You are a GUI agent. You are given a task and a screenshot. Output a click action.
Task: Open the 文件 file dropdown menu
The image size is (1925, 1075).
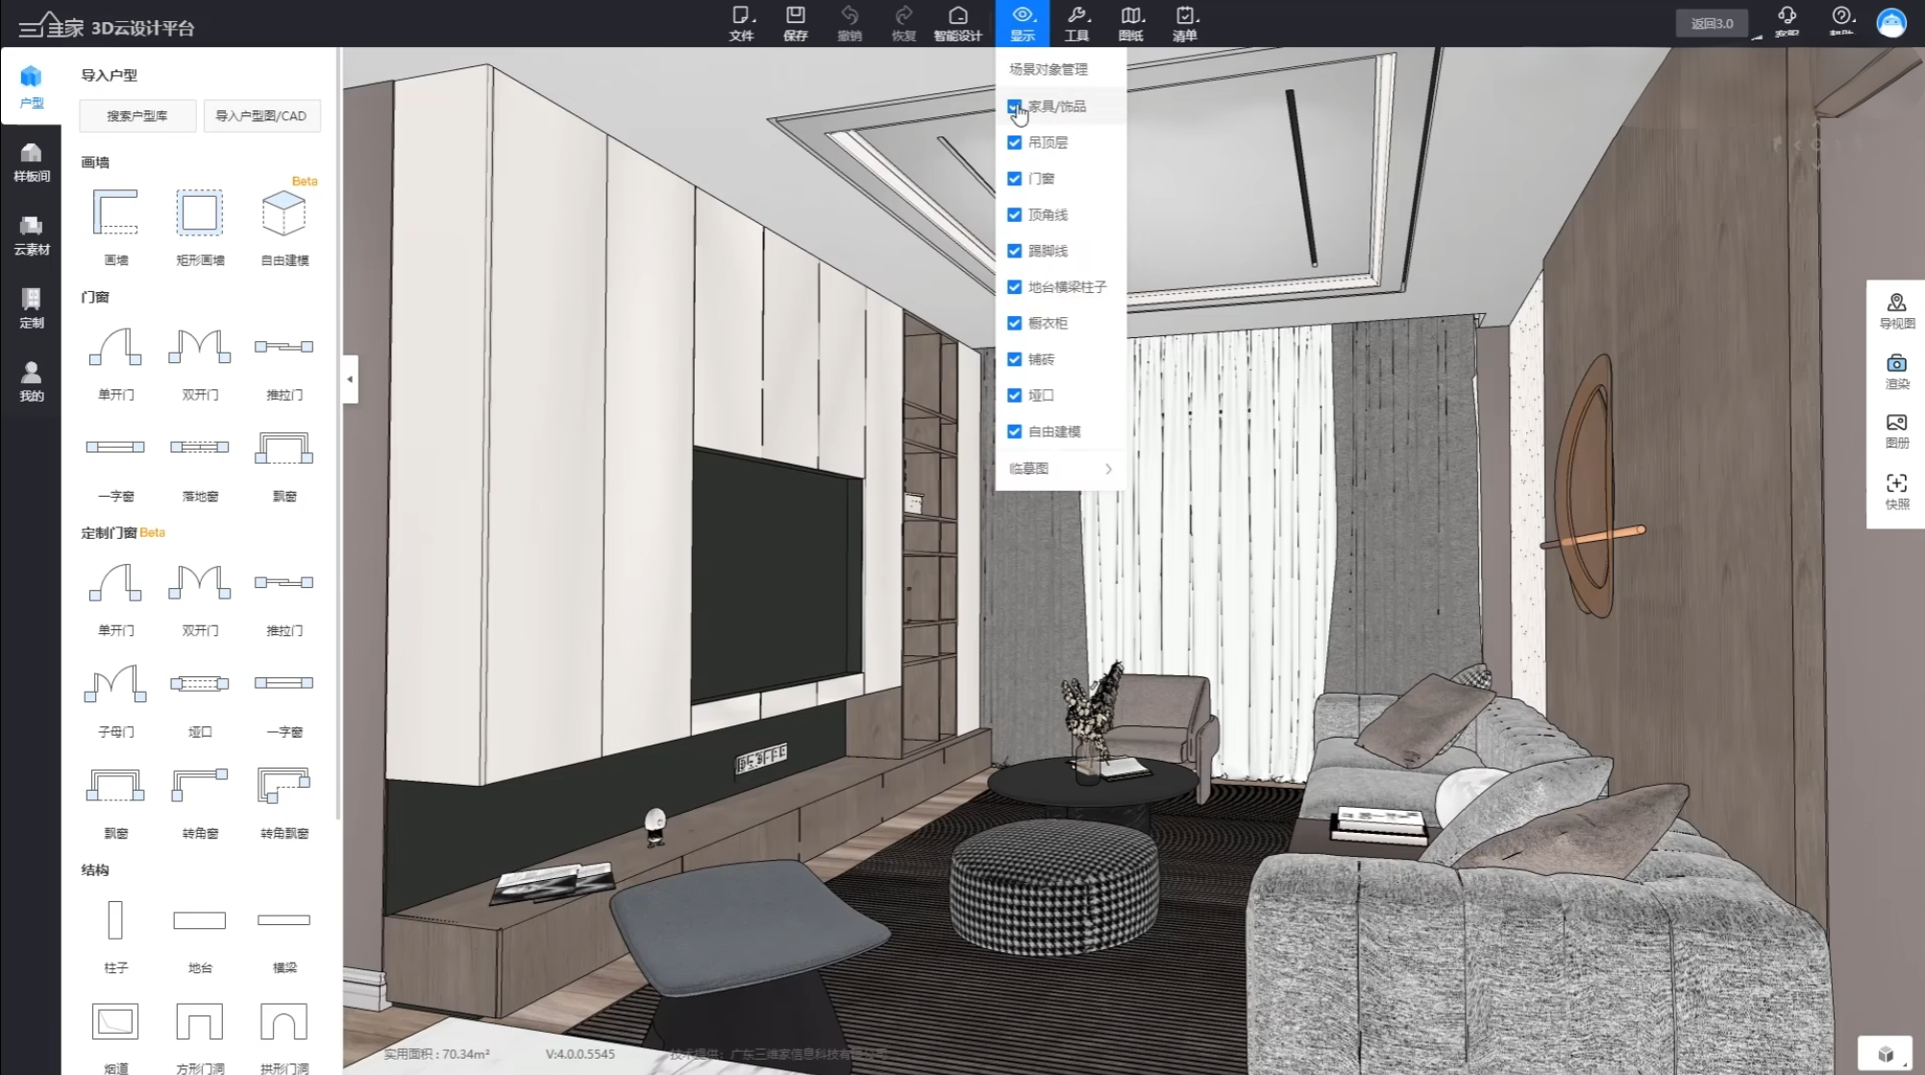click(x=741, y=22)
